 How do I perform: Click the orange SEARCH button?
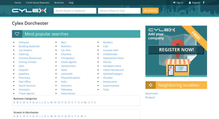(151, 11)
